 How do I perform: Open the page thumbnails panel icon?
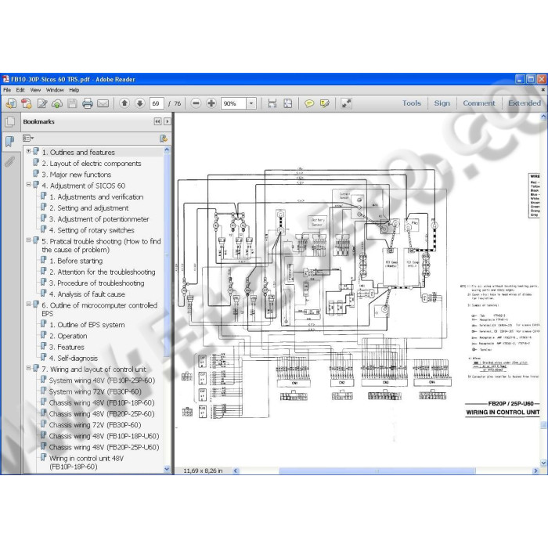pyautogui.click(x=10, y=121)
